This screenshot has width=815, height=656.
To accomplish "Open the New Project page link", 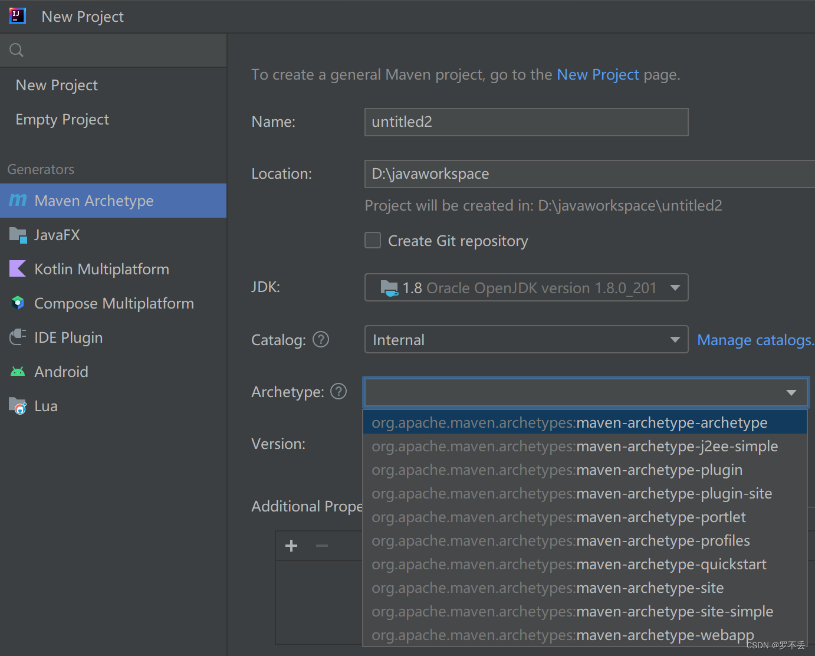I will click(598, 74).
